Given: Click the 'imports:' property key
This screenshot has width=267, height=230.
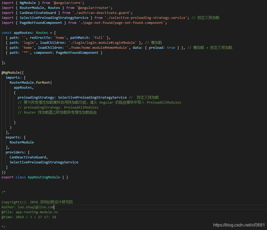Looking at the screenshot, I should pyautogui.click(x=14, y=78).
